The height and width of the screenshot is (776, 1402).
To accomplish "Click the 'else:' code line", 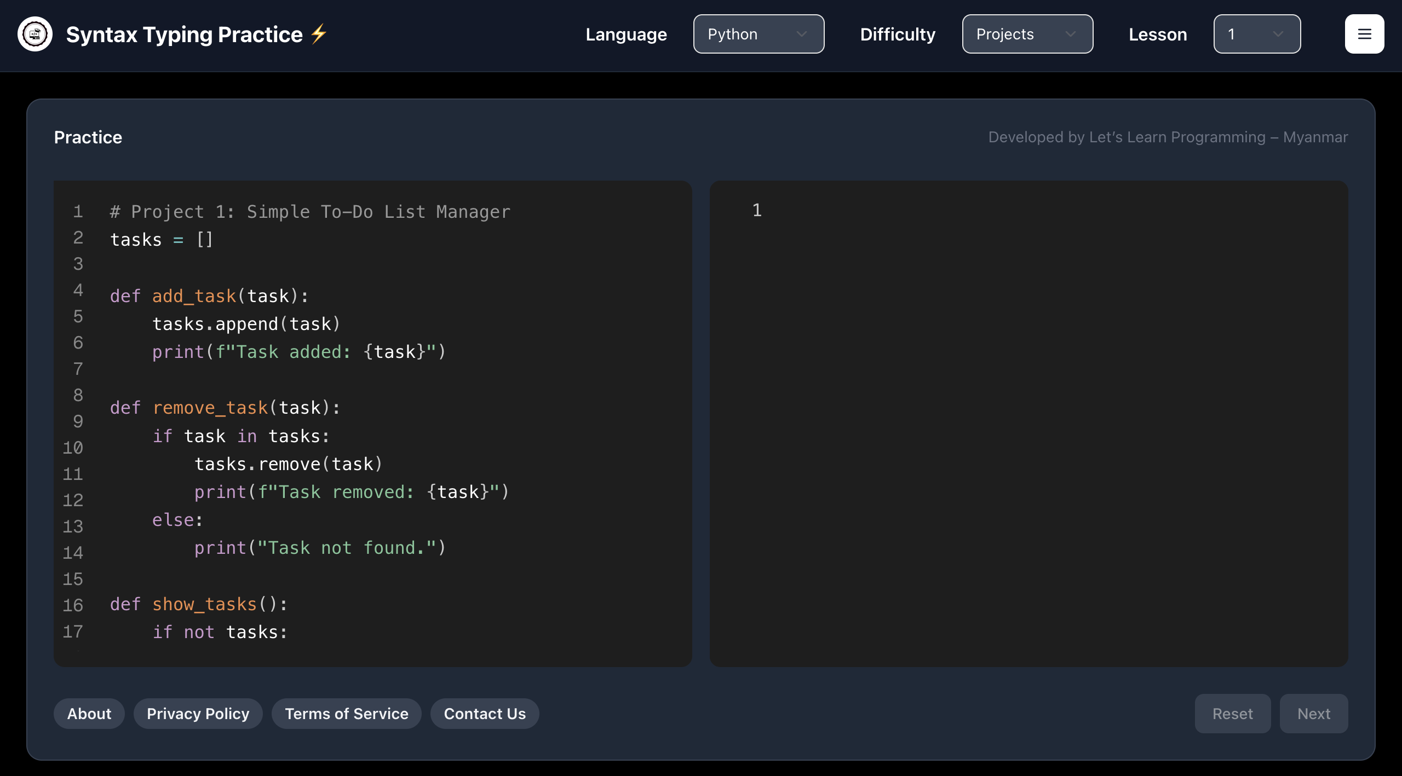I will [x=177, y=520].
